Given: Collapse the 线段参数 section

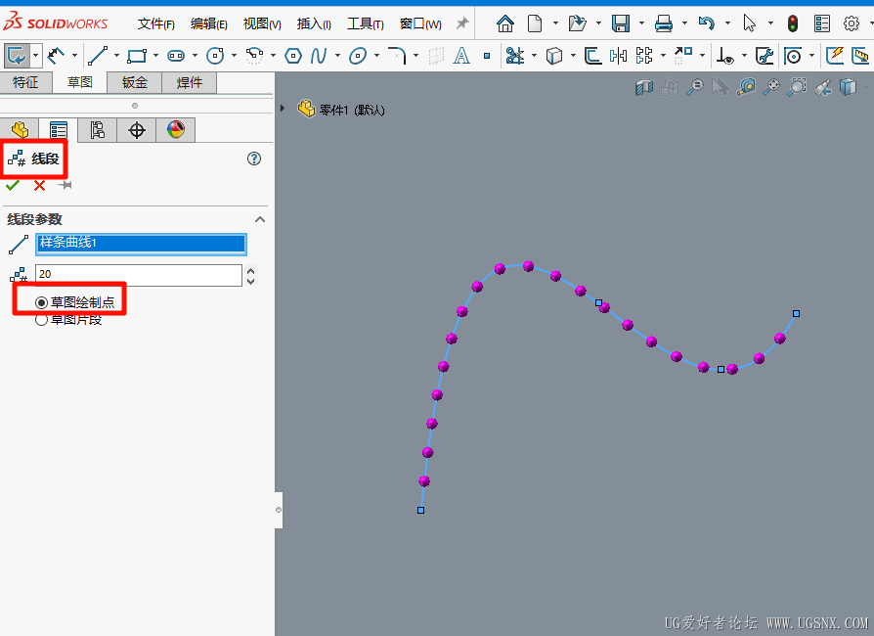Looking at the screenshot, I should pyautogui.click(x=260, y=219).
